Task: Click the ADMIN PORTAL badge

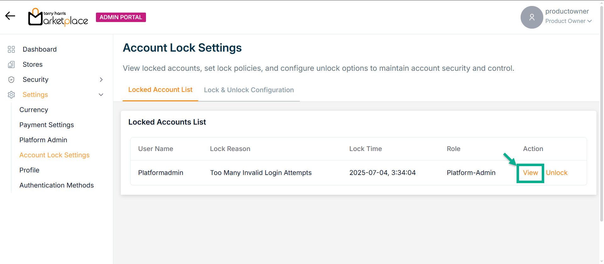Action: [x=121, y=17]
